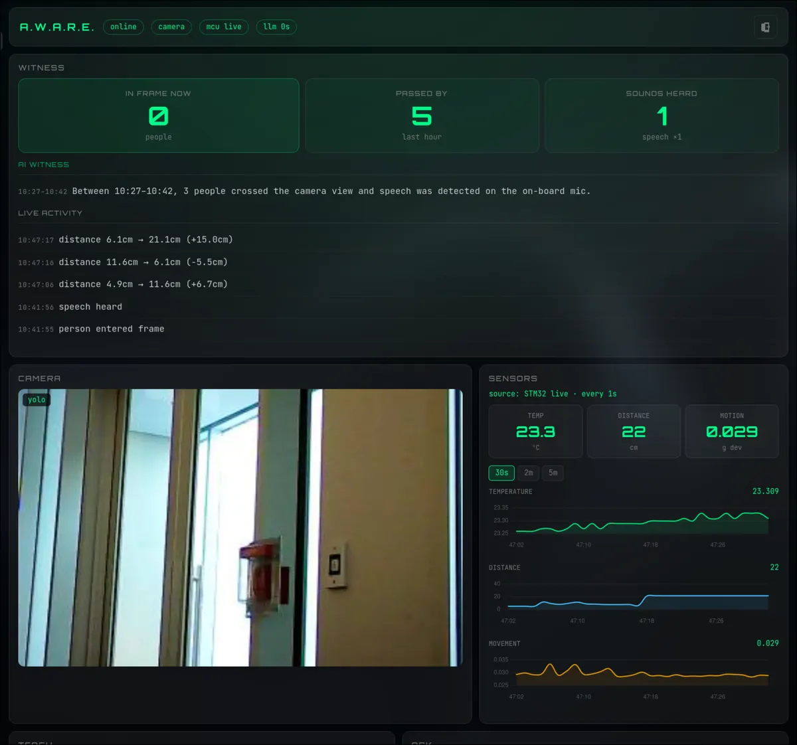Open the Sounds Heard card
Screen dimensions: 797x745
click(662, 116)
